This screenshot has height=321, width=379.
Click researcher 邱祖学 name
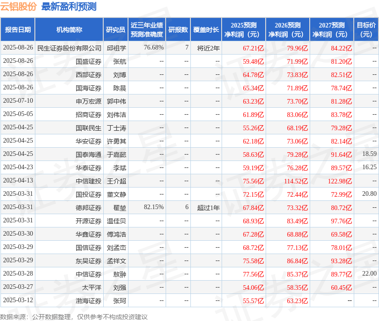[x=115, y=48]
